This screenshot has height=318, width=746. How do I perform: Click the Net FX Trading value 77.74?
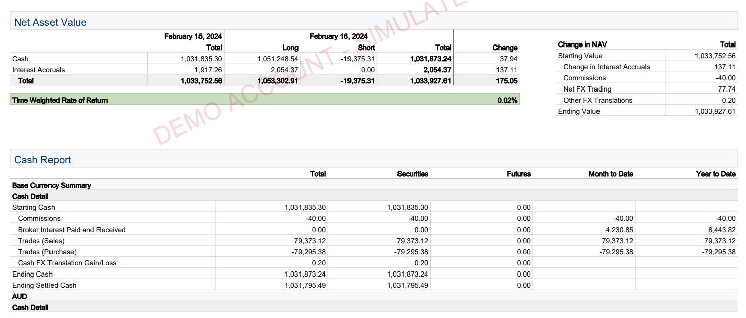point(726,89)
